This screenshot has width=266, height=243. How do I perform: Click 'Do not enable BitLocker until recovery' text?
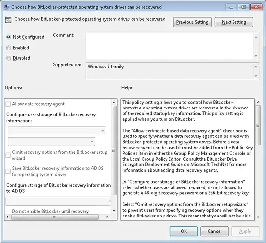50,211
